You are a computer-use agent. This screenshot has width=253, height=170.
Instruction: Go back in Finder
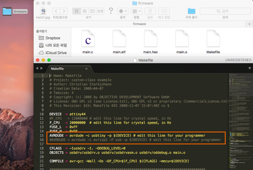click(56, 11)
